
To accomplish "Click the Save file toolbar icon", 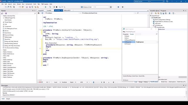I will click(x=27, y=7).
